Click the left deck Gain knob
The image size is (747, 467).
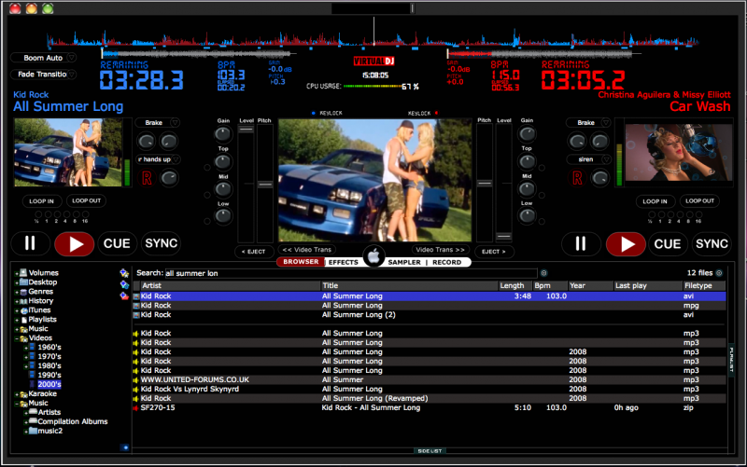coord(223,134)
